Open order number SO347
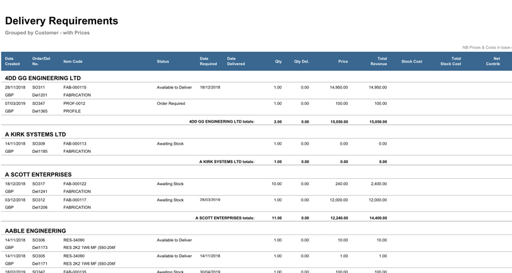Image resolution: width=512 pixels, height=273 pixels. pyautogui.click(x=39, y=103)
